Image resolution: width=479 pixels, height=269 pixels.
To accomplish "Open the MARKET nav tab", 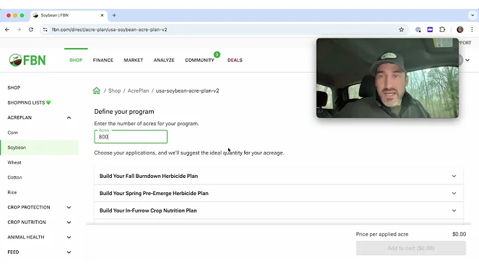I will point(133,60).
